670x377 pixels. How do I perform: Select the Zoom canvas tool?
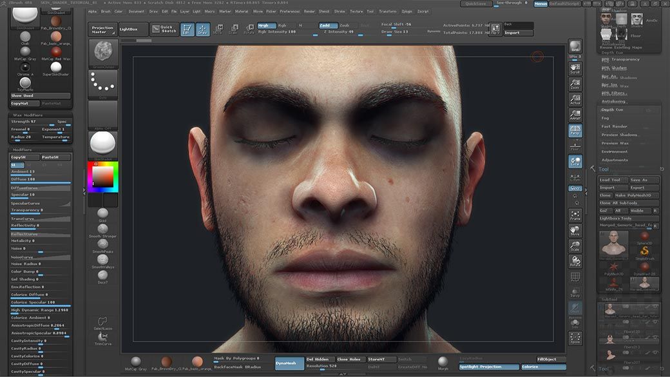[575, 84]
